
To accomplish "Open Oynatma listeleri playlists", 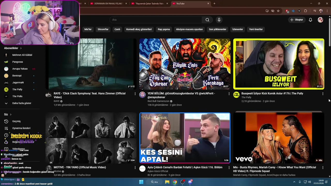I will click(21, 128).
